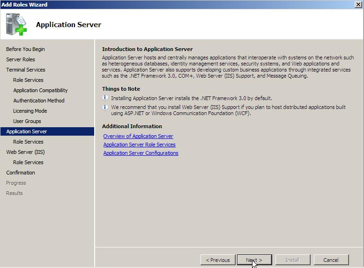Open the Server Roles step
The width and height of the screenshot is (364, 268).
pos(21,59)
